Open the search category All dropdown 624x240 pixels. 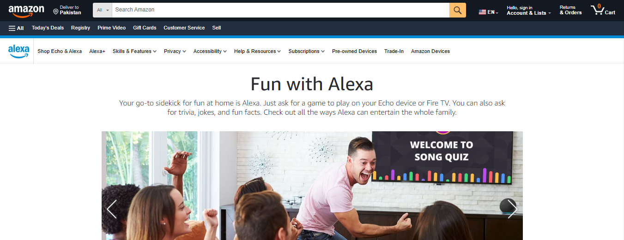coord(103,10)
